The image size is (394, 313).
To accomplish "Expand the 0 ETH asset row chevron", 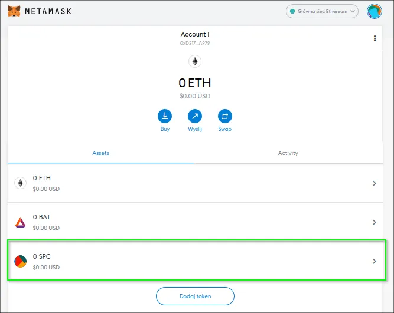I will pos(374,183).
